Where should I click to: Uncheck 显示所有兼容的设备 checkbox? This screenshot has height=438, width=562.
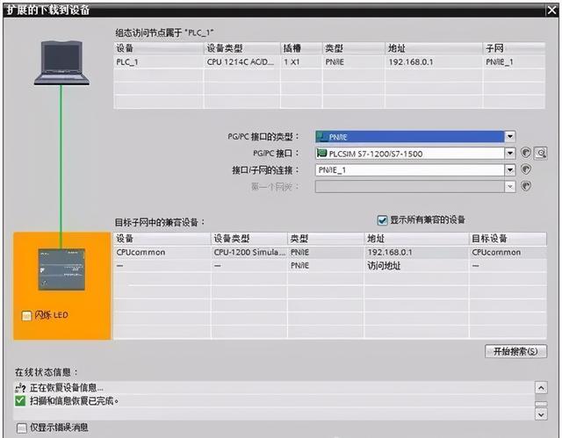tap(383, 220)
